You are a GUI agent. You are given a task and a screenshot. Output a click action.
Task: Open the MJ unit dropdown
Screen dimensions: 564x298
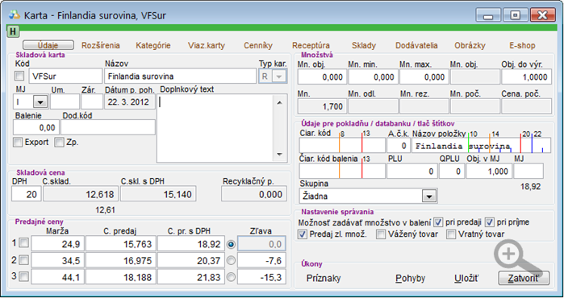[x=40, y=102]
